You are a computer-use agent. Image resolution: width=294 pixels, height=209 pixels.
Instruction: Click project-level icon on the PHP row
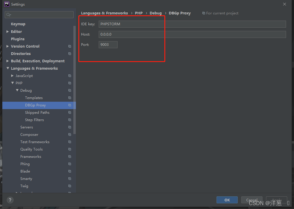(70, 83)
